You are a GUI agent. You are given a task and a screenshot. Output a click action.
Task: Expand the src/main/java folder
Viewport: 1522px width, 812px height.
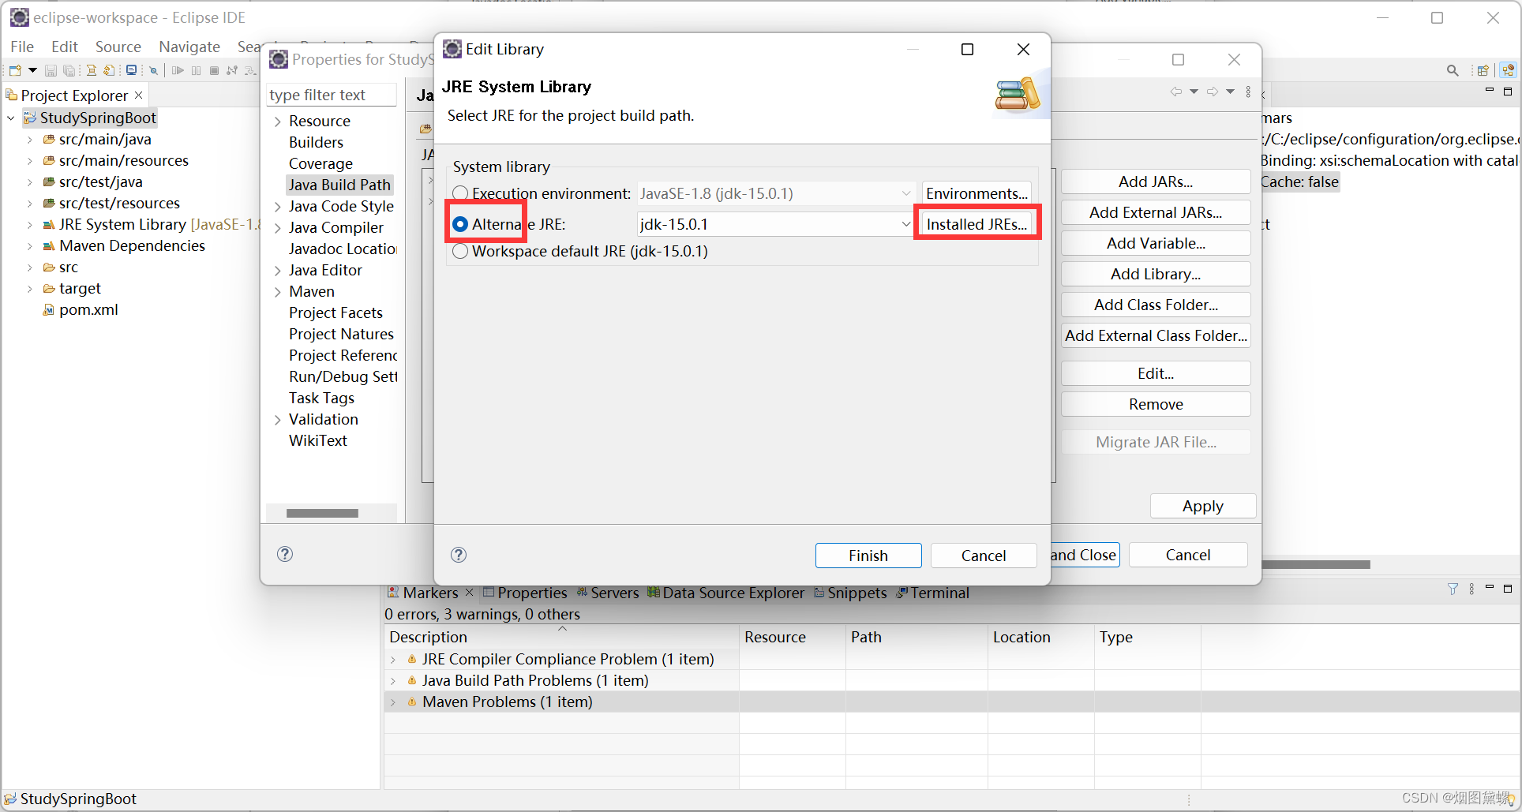[x=30, y=139]
